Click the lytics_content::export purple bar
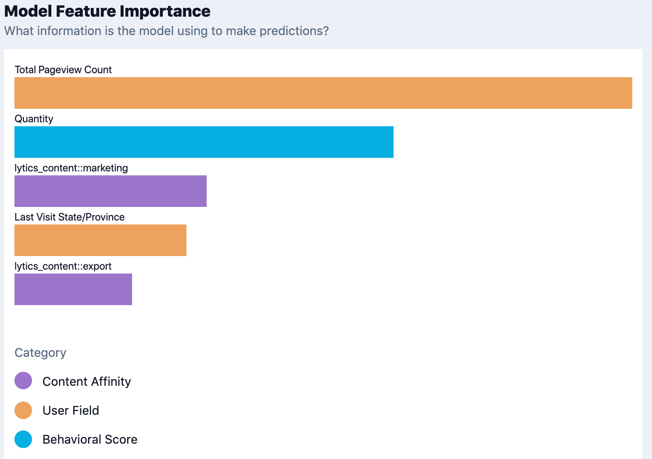Screen dimensions: 652x459 [73, 289]
